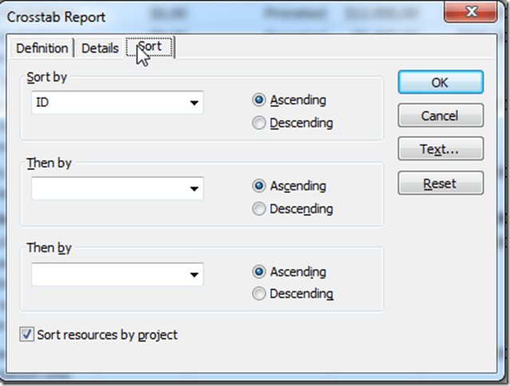The width and height of the screenshot is (510, 386).
Task: Select Ascending in first Then by group
Action: (259, 186)
